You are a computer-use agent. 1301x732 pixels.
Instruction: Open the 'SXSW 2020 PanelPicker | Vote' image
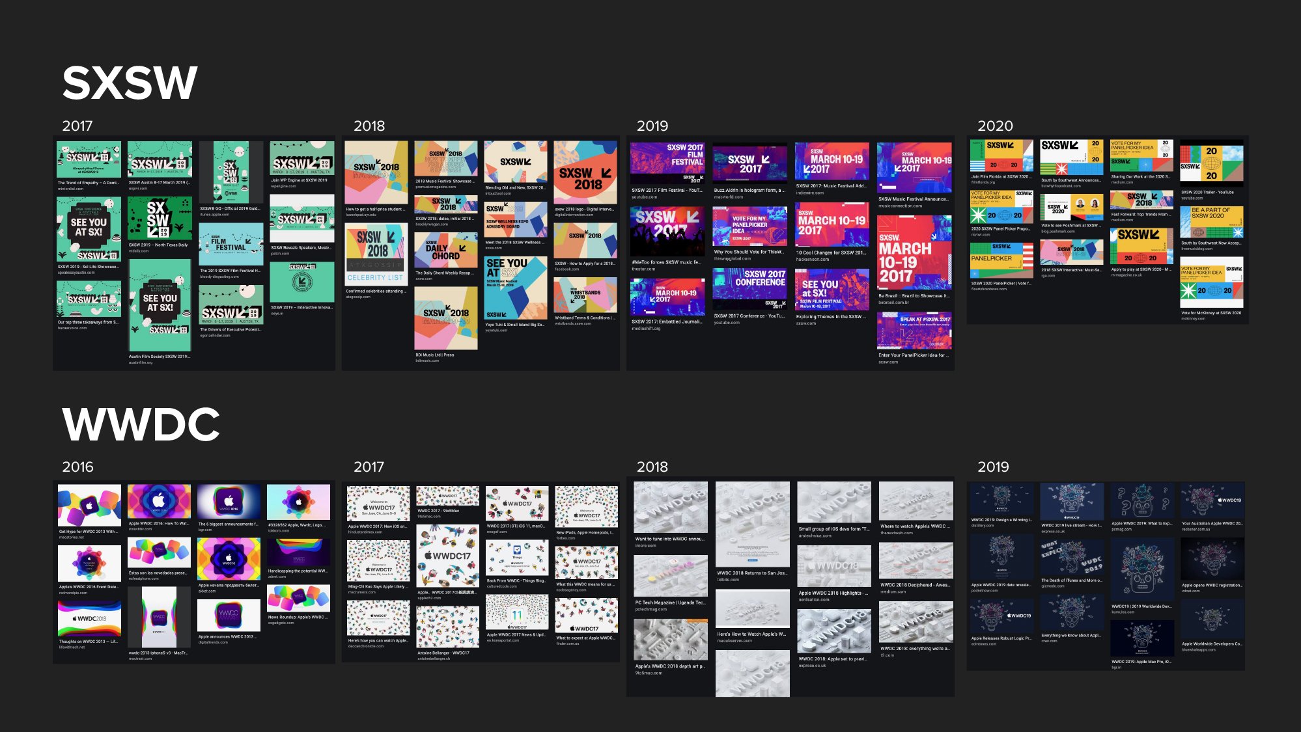pos(1001,261)
